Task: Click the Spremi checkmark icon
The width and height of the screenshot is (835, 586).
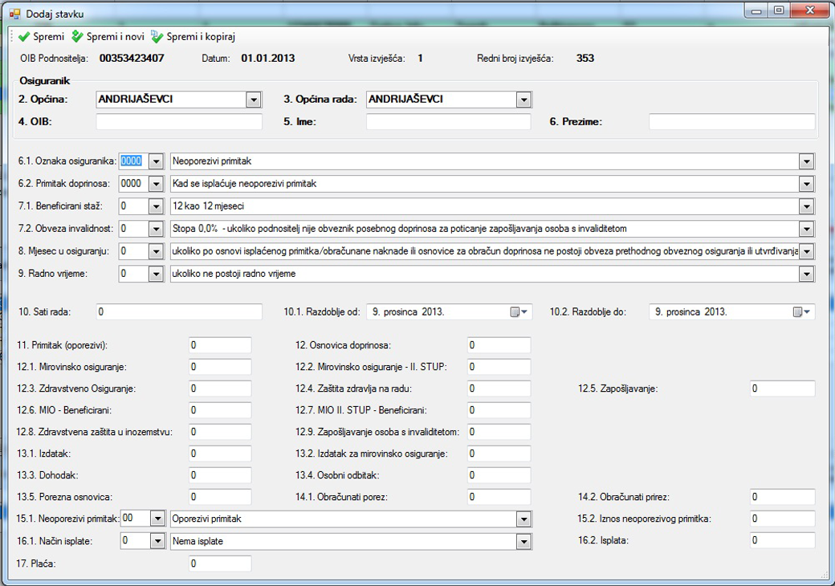Action: pos(24,37)
